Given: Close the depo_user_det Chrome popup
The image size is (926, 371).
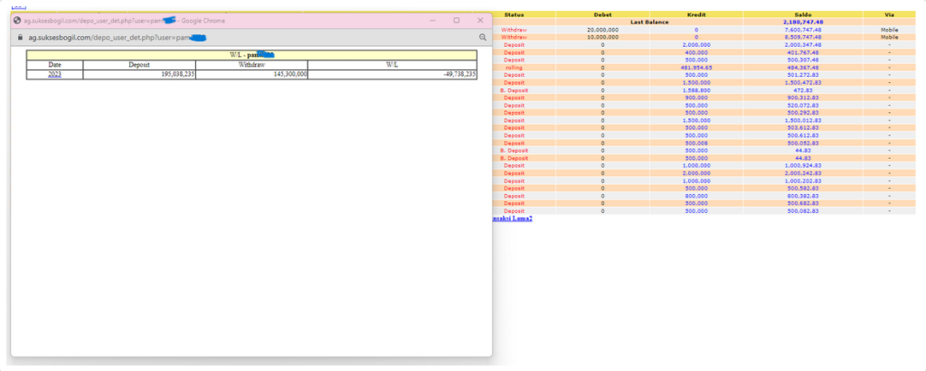Looking at the screenshot, I should tap(480, 21).
